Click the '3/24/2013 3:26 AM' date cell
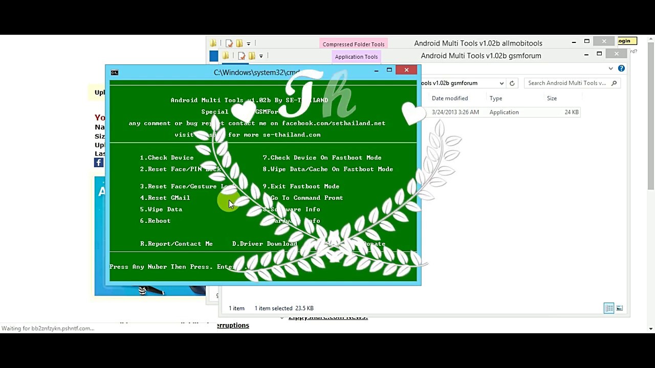The image size is (655, 368). tap(455, 112)
